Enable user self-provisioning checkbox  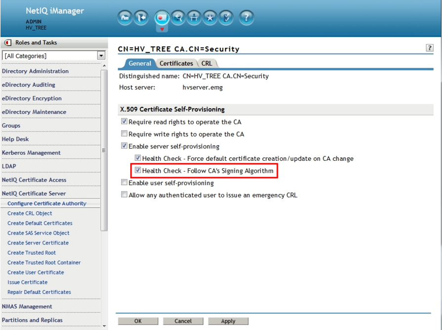tap(124, 182)
